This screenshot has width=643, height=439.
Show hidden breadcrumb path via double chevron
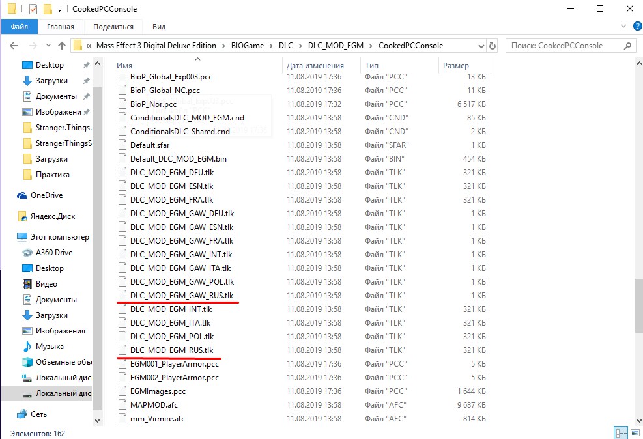pos(89,46)
